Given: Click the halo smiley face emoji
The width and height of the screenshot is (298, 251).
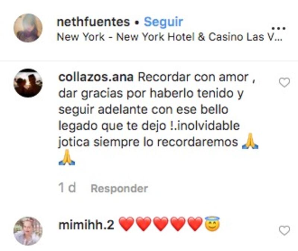Looking at the screenshot, I should 212,224.
